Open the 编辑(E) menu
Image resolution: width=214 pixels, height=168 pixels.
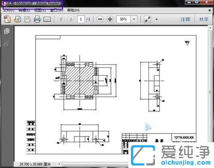24,10
